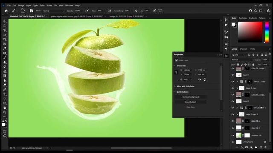
Task: Collapse the Quick Actions section
Action: [x=174, y=92]
